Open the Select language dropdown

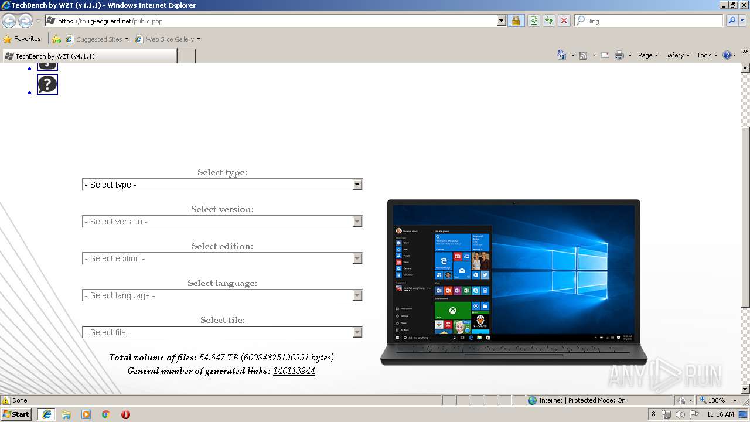[222, 295]
